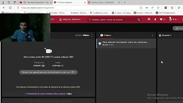Open the orange extension icon in toolbar
The height and width of the screenshot is (103, 183).
point(166,8)
